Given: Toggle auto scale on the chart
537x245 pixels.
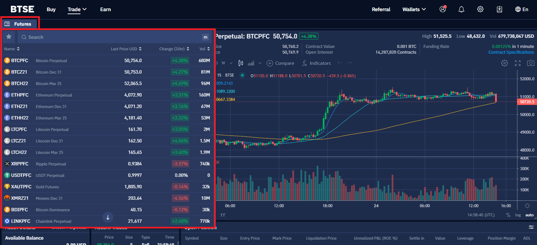Looking at the screenshot, I should click(529, 215).
